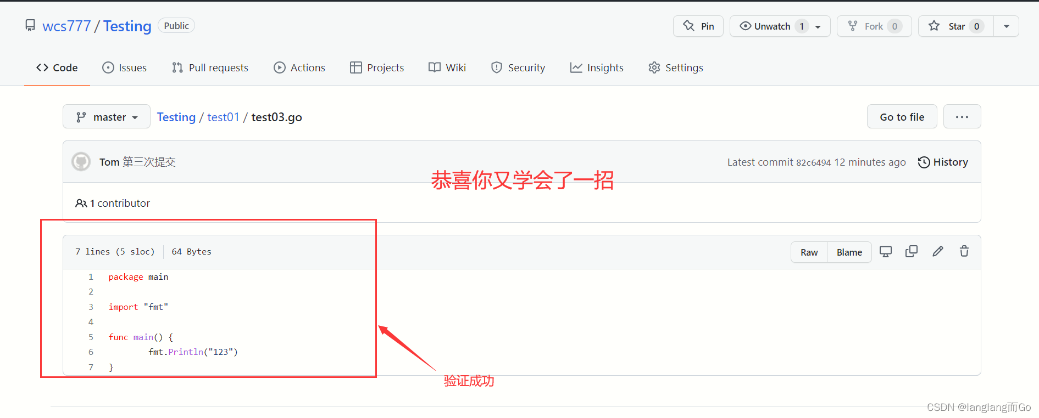Click the Go to file button
Image resolution: width=1039 pixels, height=418 pixels.
(x=902, y=117)
